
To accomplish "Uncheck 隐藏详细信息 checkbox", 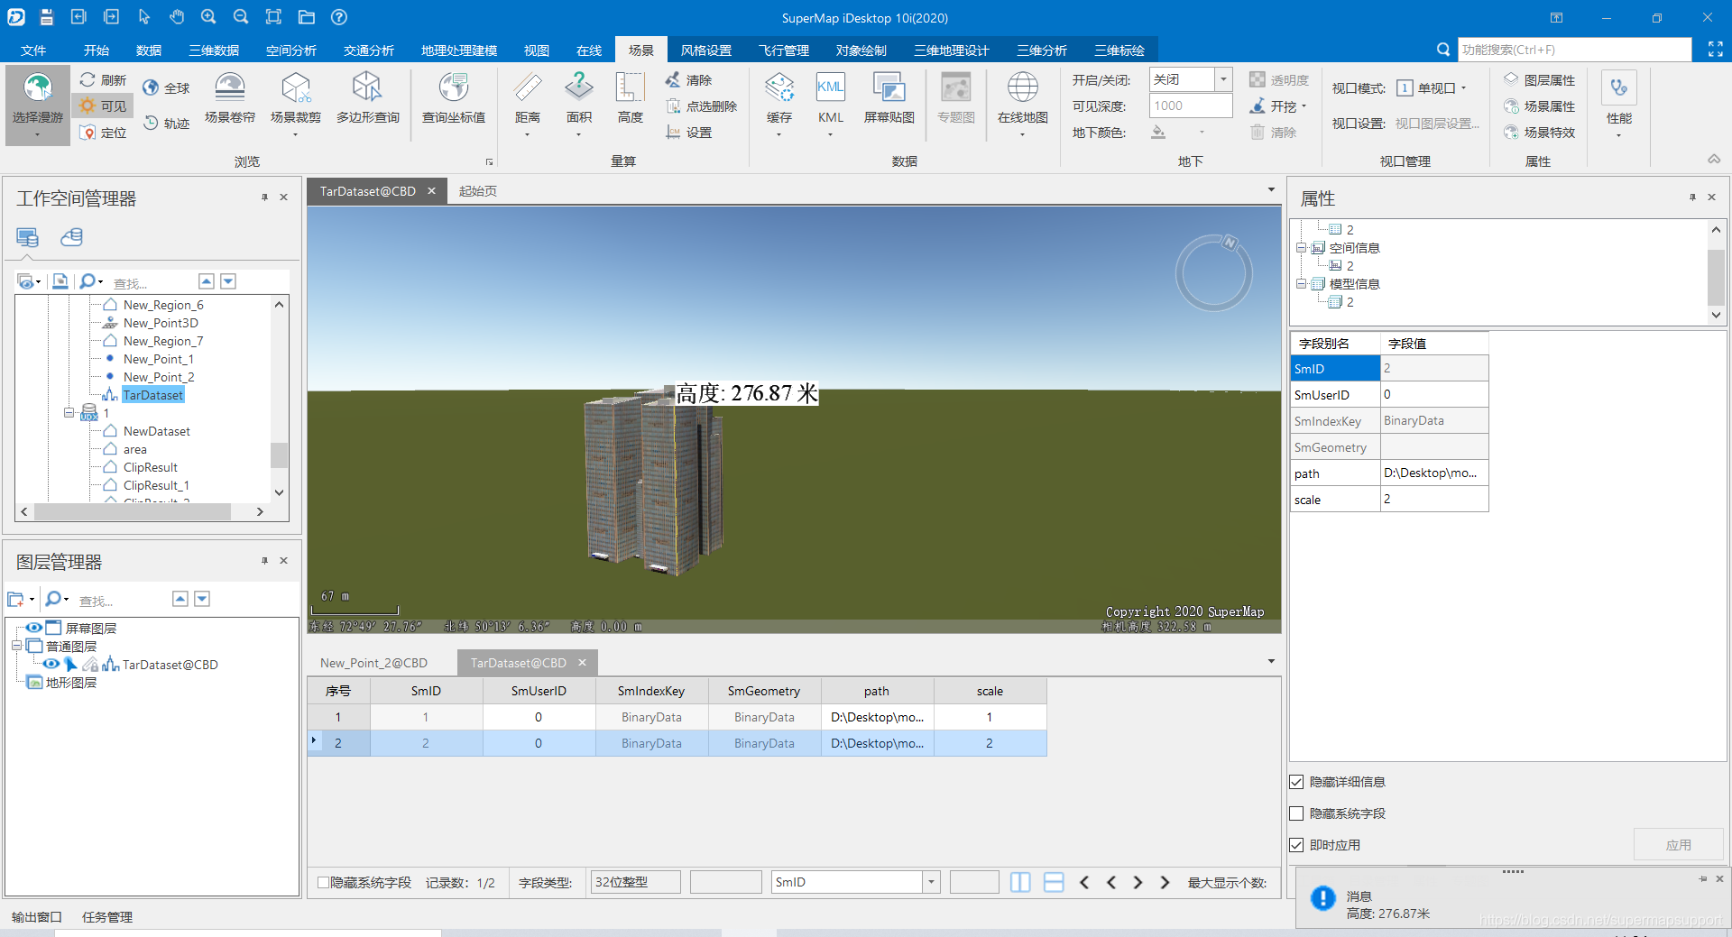I will pyautogui.click(x=1296, y=782).
